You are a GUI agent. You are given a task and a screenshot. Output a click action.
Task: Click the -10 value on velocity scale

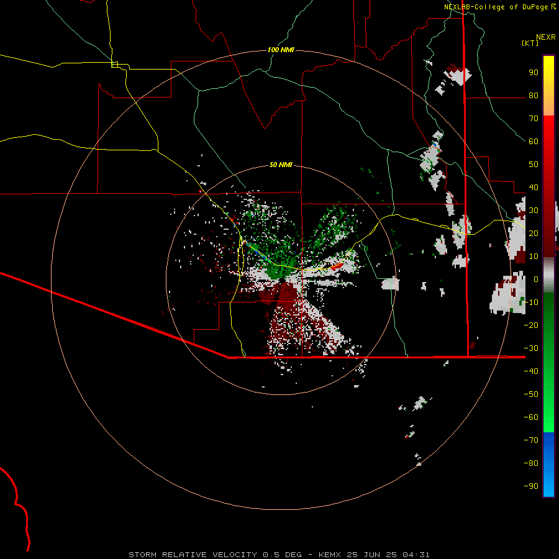531,302
